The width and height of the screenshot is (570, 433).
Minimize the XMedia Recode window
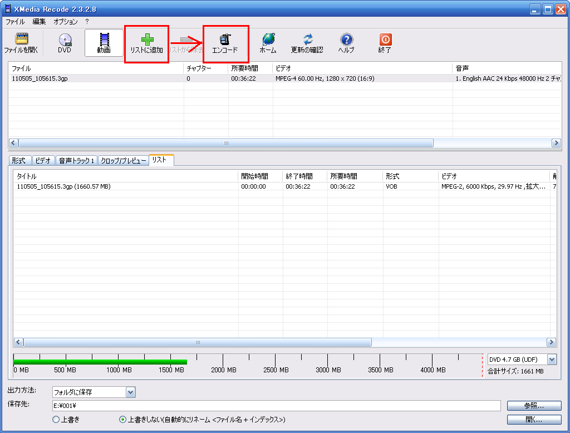(x=534, y=9)
